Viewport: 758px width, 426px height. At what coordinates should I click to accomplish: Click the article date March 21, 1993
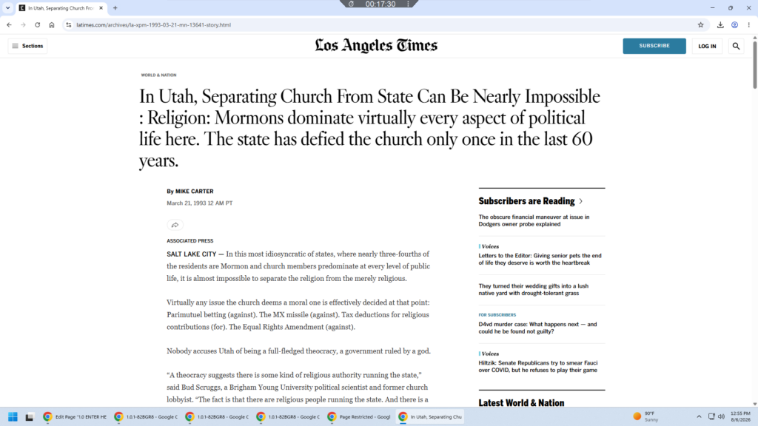[x=200, y=203]
